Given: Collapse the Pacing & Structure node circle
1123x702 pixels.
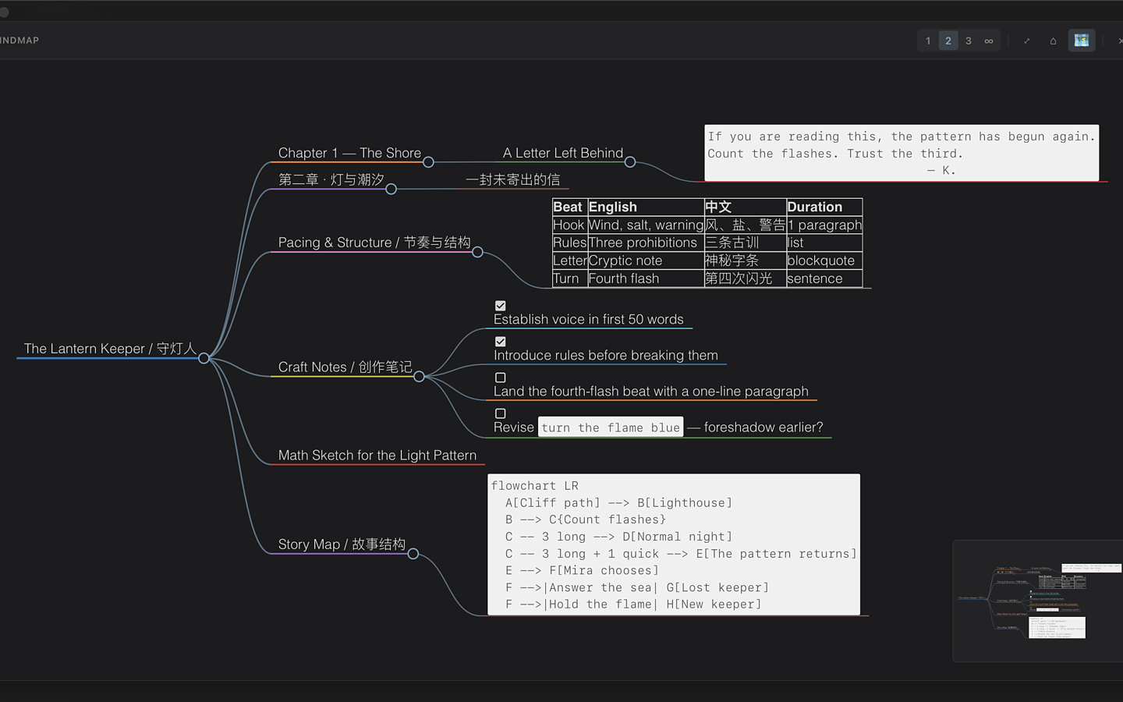Looking at the screenshot, I should click(477, 252).
